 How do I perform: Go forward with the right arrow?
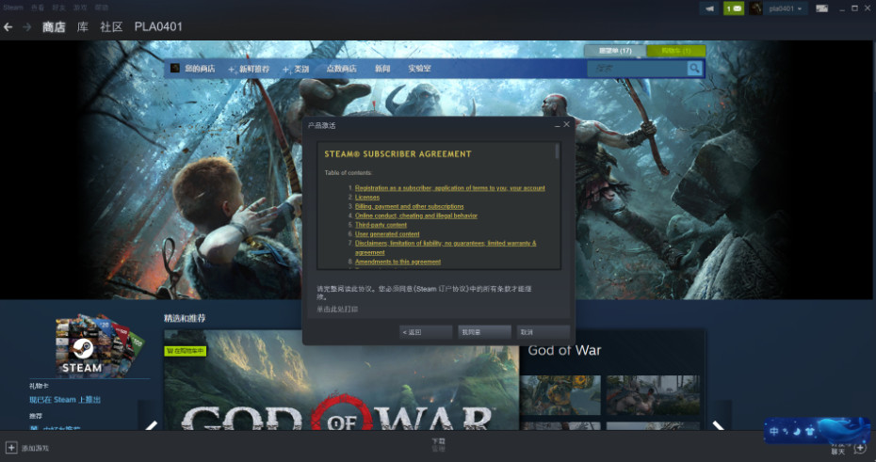tap(26, 26)
